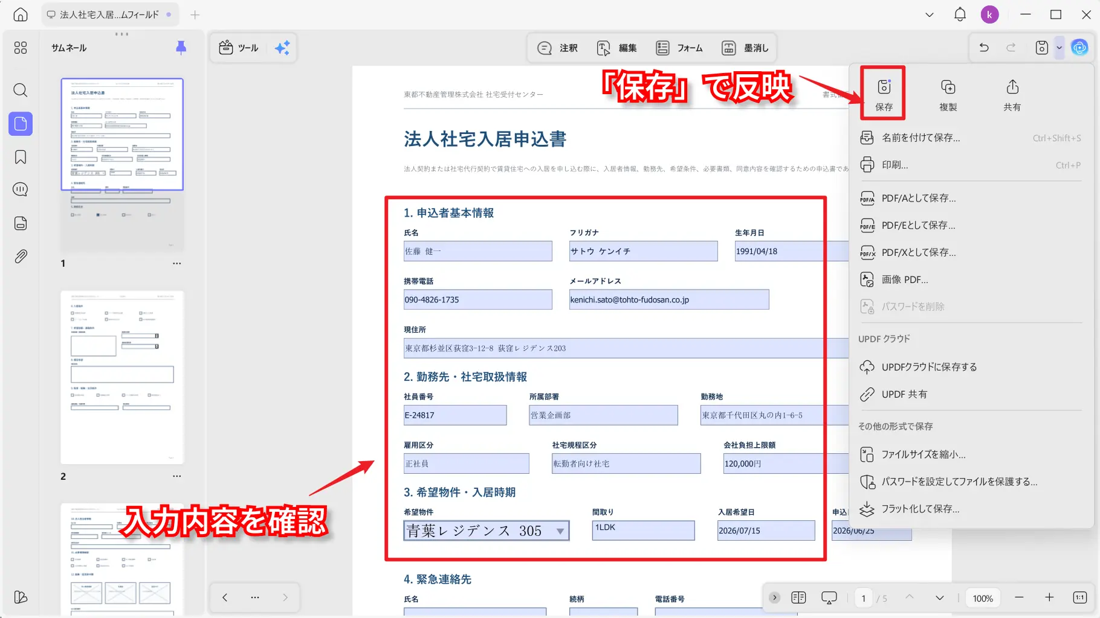Open the 注釈 annotation mode
The width and height of the screenshot is (1100, 618).
[x=557, y=48]
